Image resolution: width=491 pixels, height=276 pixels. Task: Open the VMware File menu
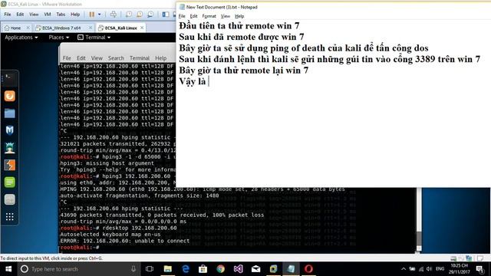tap(8, 15)
